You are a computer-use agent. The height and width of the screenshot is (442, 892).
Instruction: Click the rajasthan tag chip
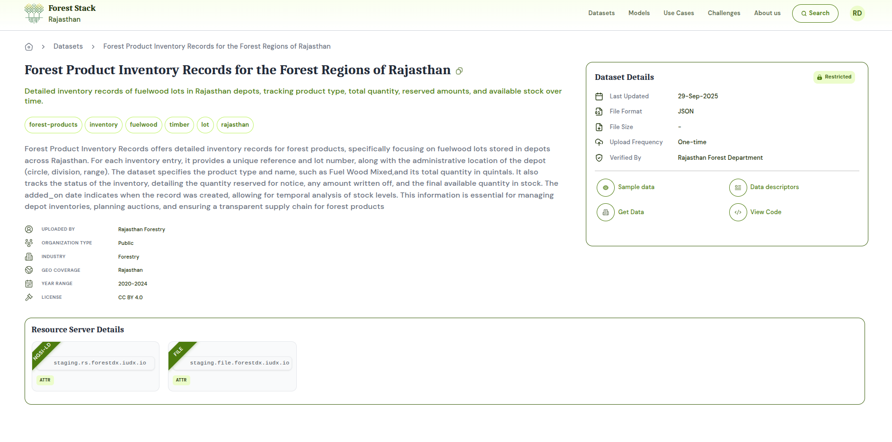click(x=235, y=125)
